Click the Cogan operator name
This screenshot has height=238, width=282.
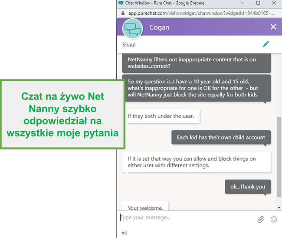click(159, 27)
